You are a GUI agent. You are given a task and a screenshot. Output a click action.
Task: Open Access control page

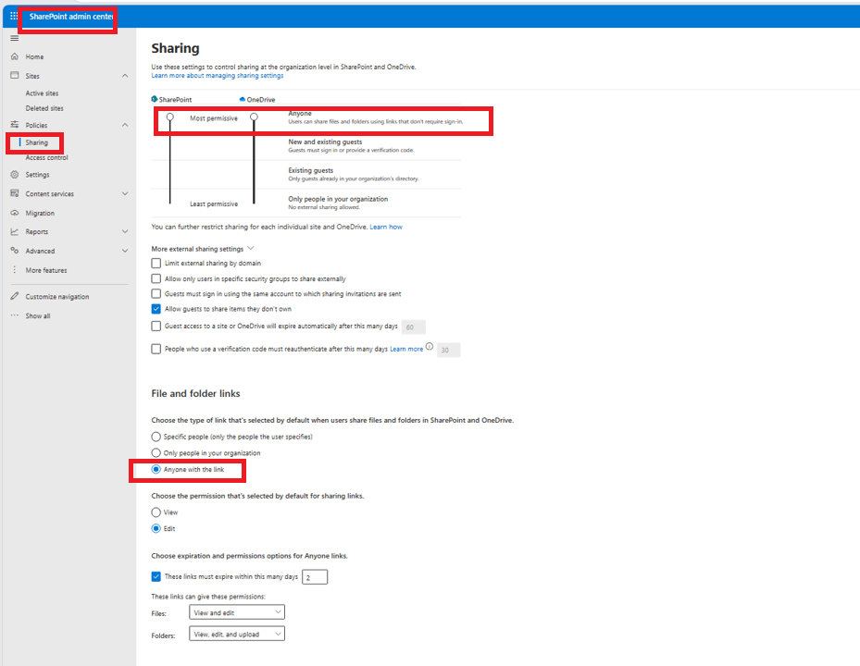pos(46,158)
